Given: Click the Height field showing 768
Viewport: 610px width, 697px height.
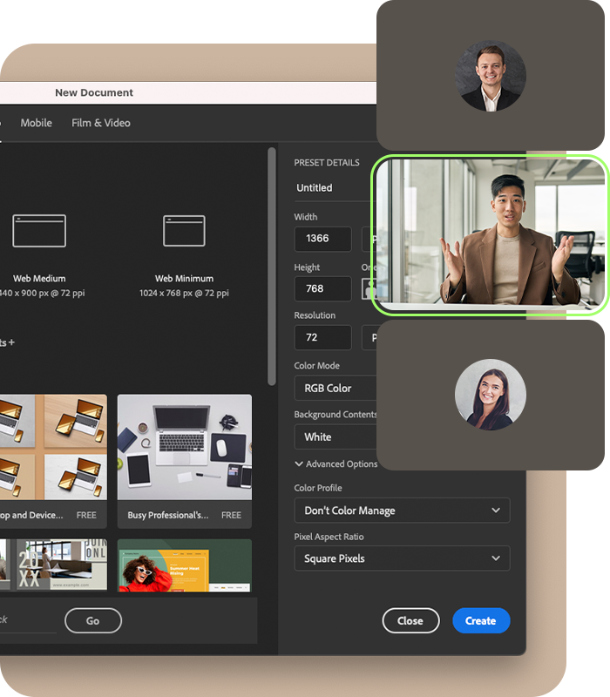Looking at the screenshot, I should [322, 288].
